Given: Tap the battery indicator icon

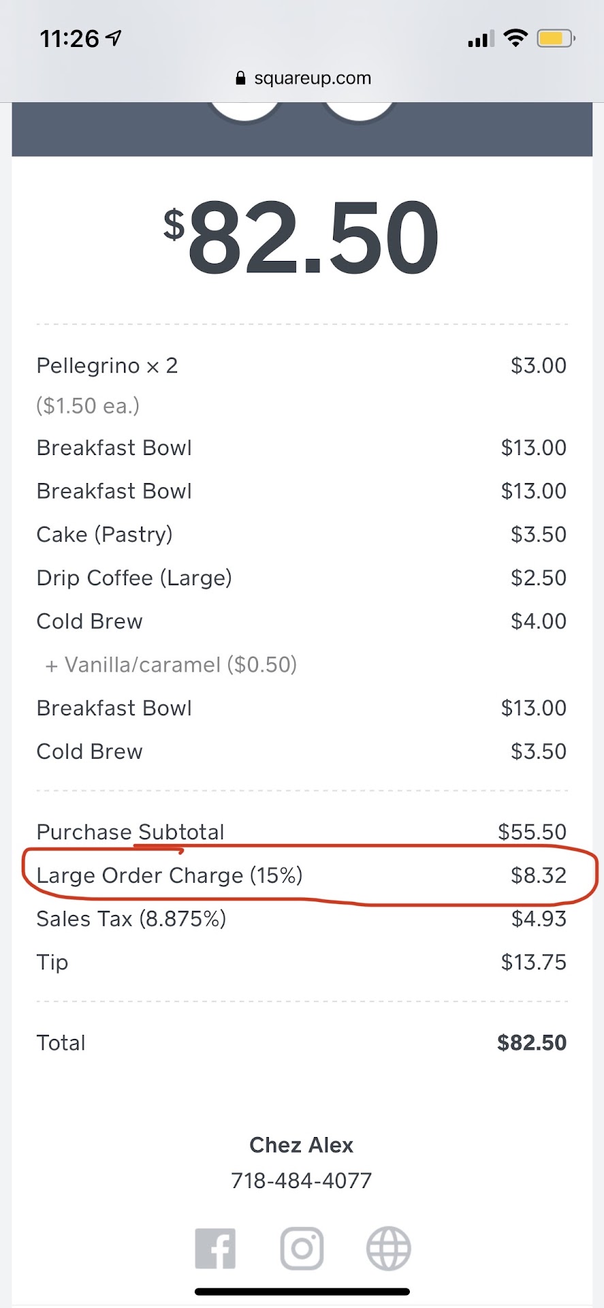Looking at the screenshot, I should coord(556,38).
